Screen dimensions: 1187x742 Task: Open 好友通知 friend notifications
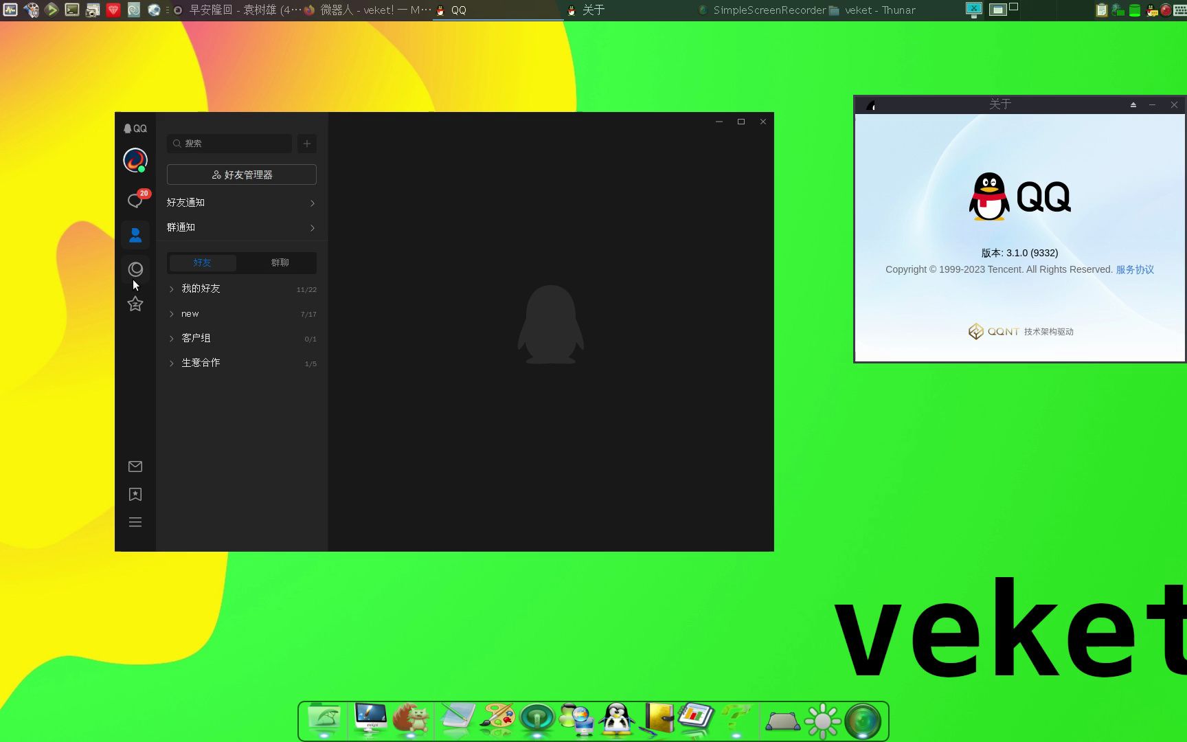pyautogui.click(x=242, y=203)
